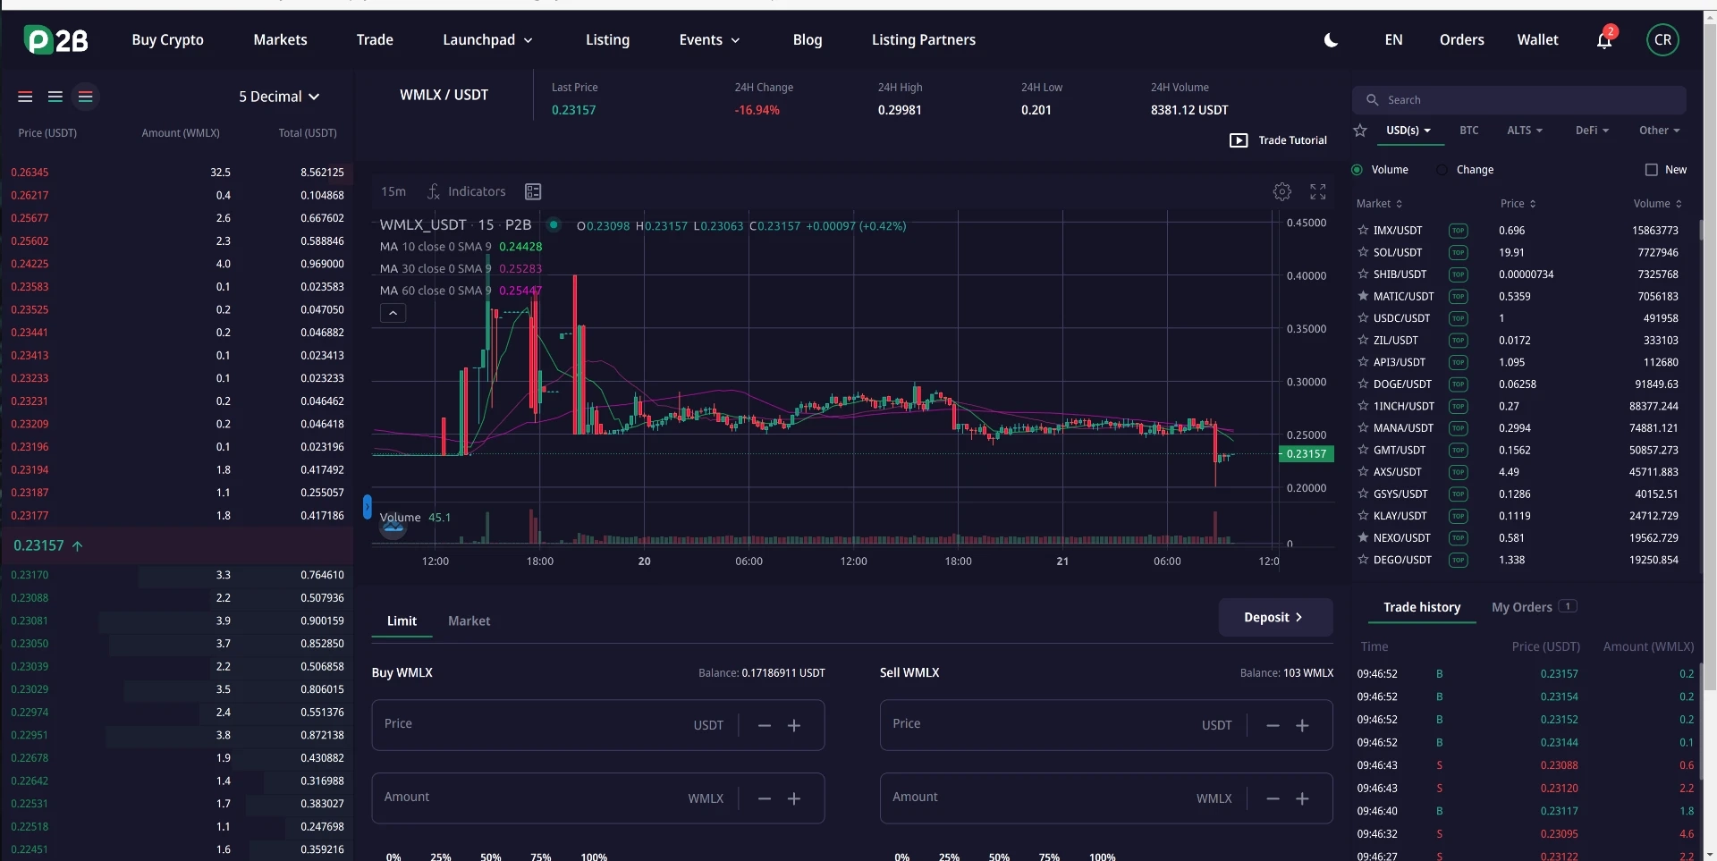Open the Wallet link

[x=1537, y=39]
